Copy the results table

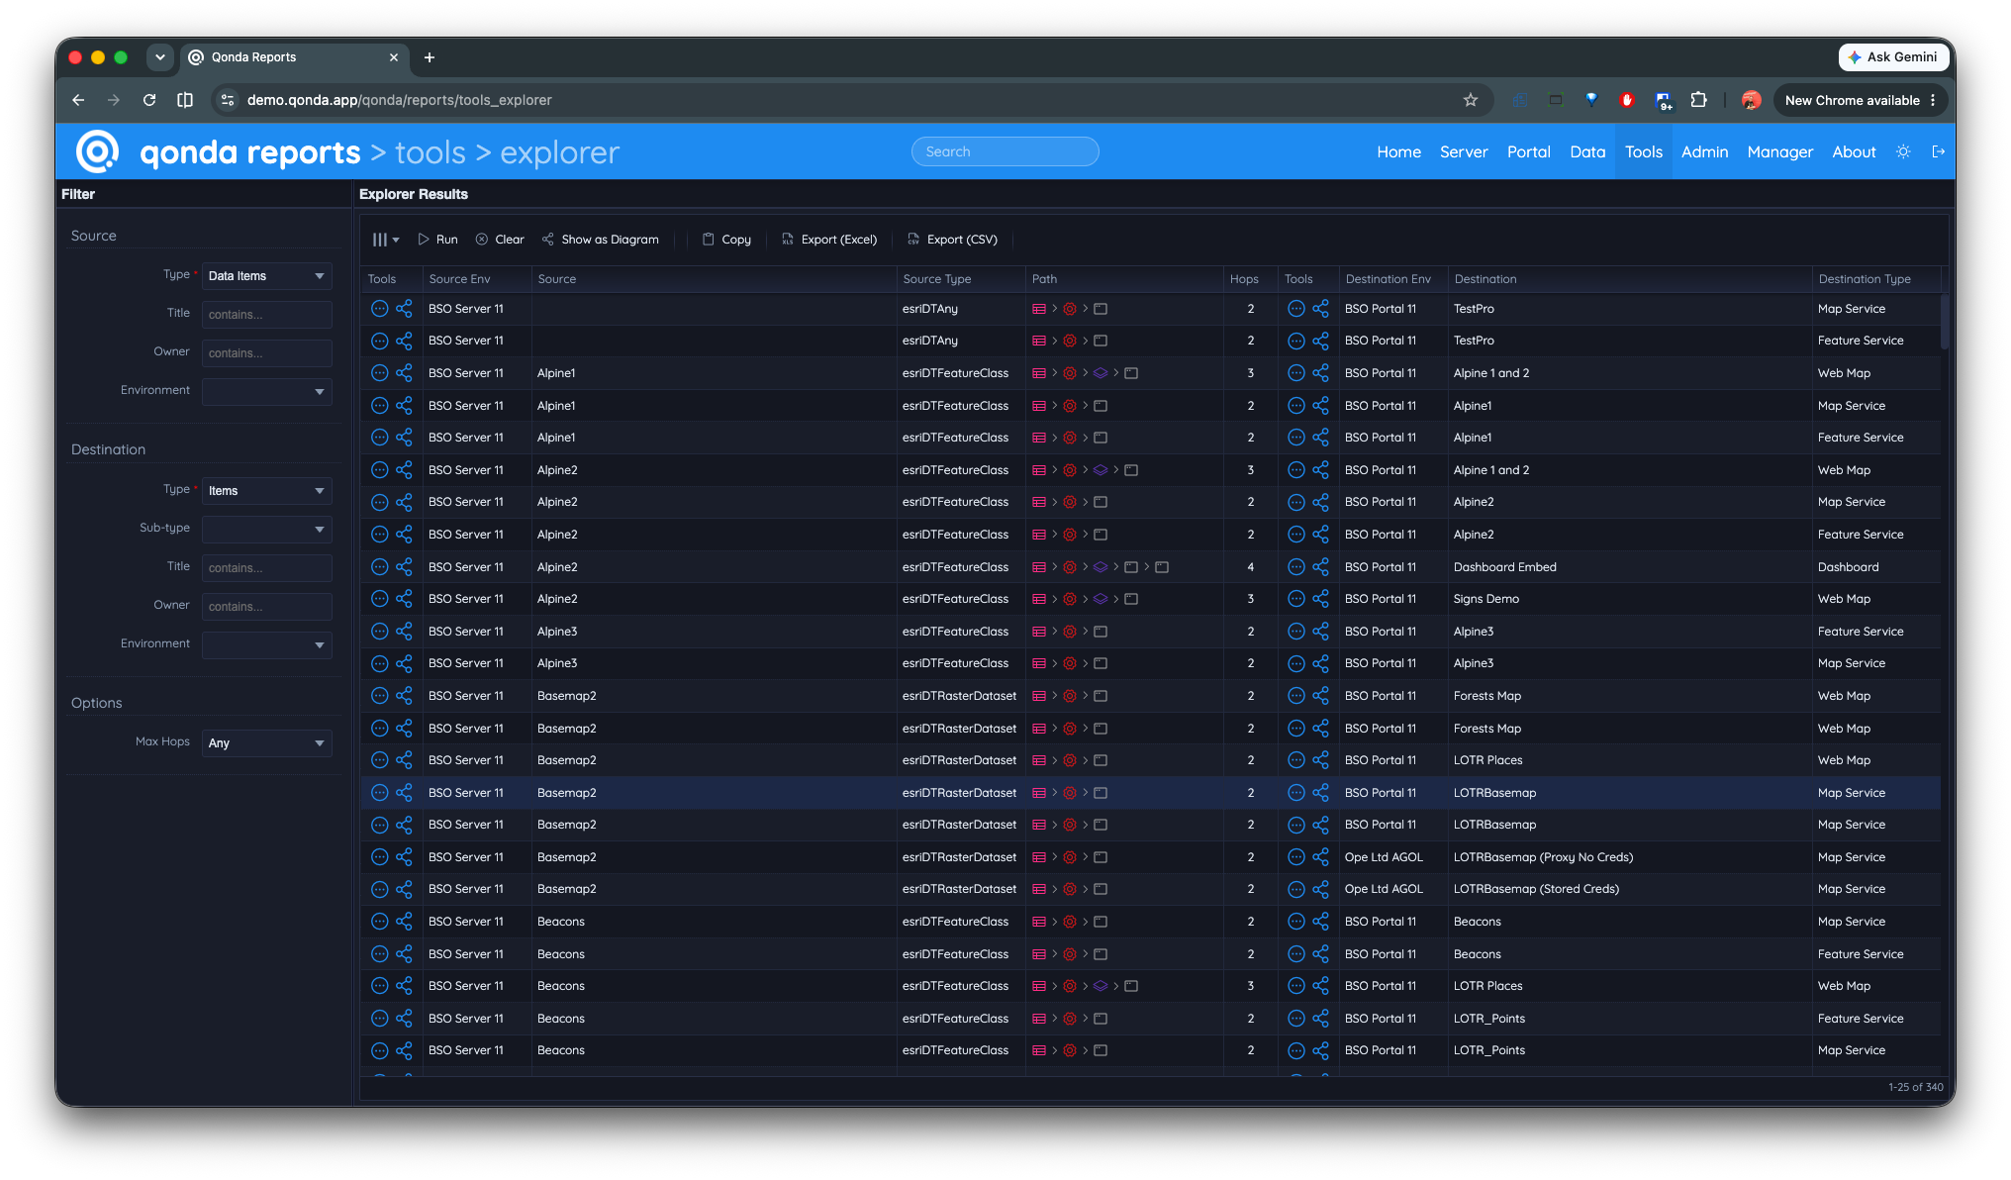[x=726, y=240]
